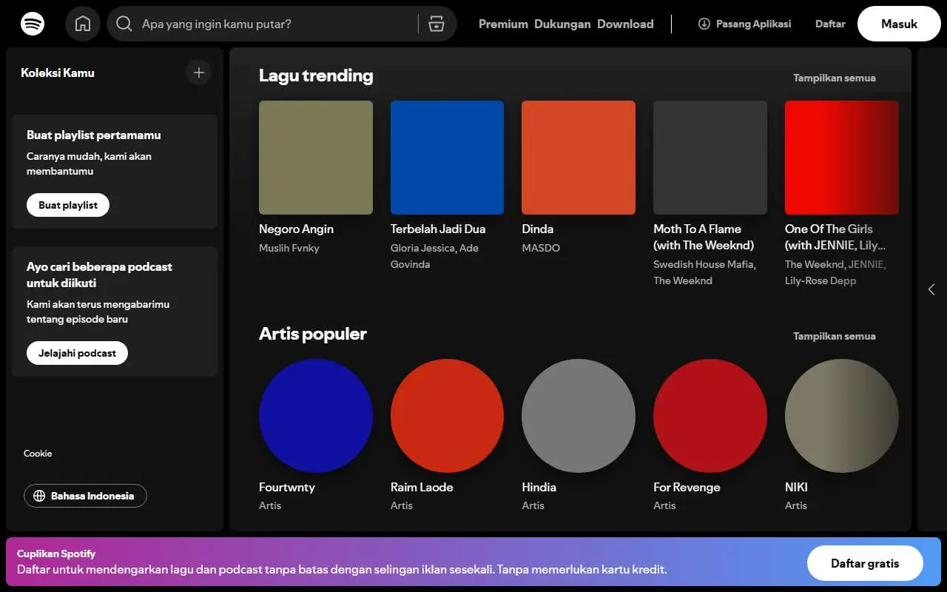Open For Revenge artist picture
Image resolution: width=947 pixels, height=592 pixels.
click(x=710, y=416)
